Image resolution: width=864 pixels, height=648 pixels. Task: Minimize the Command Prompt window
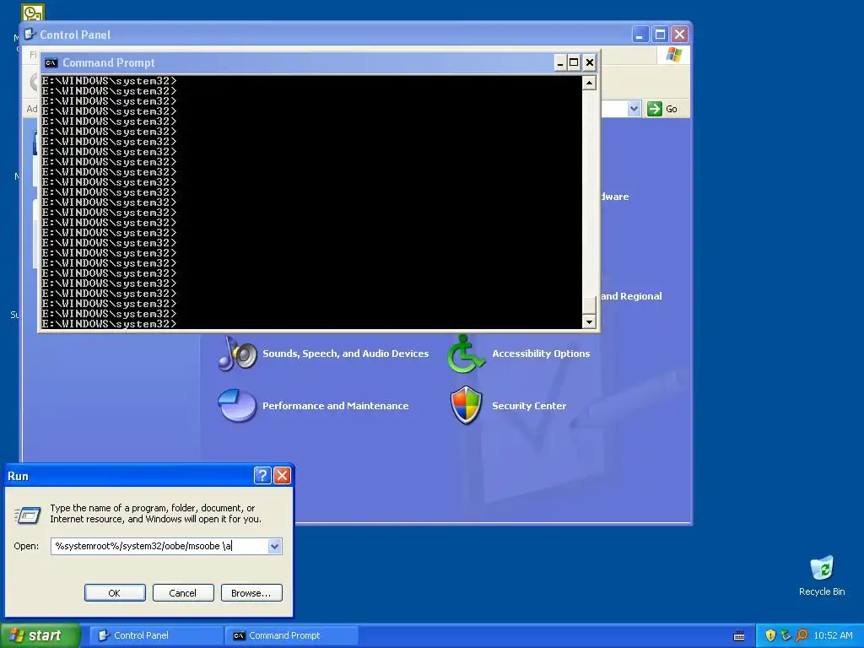click(x=560, y=62)
